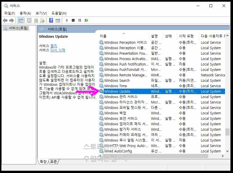Open the Help question mark icon
Screen dimensions: 233x173
pyautogui.click(x=51, y=20)
